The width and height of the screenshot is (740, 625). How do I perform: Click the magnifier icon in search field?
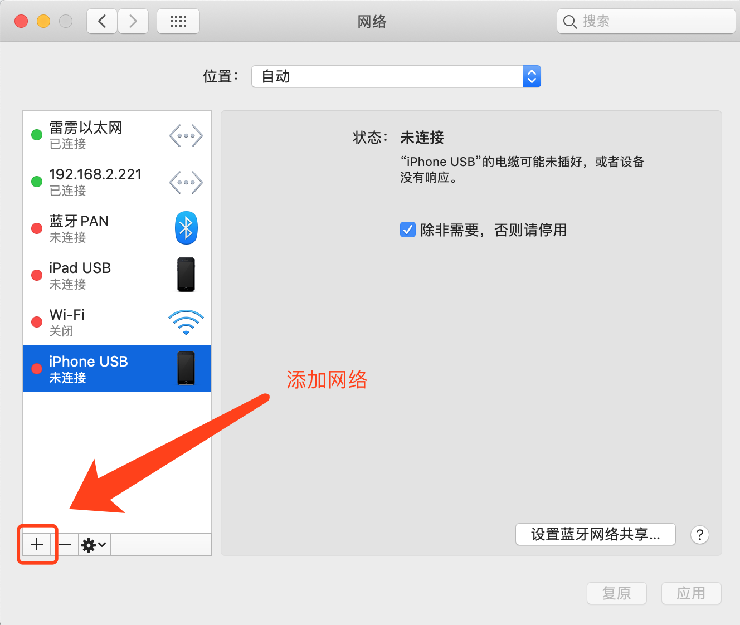pos(569,22)
